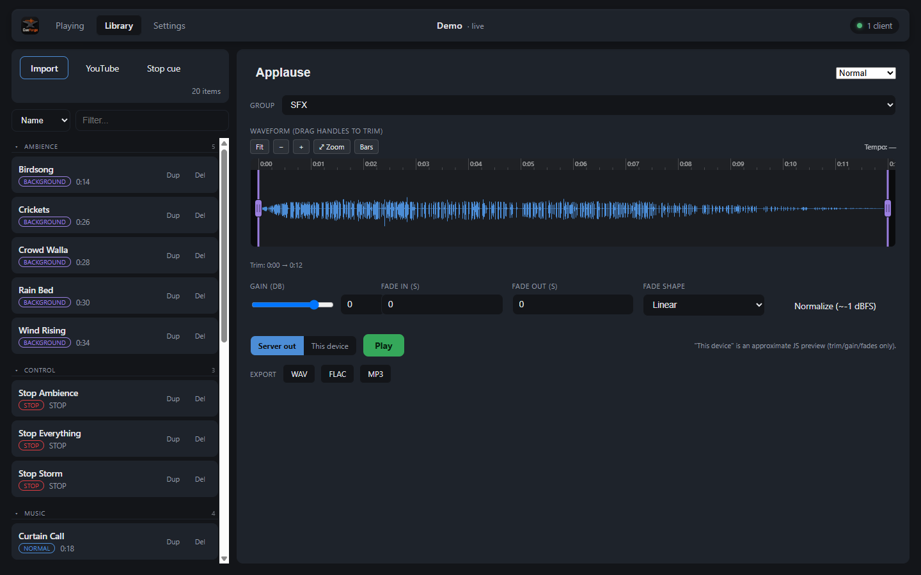
Task: Toggle the Bars display button
Action: (366, 147)
